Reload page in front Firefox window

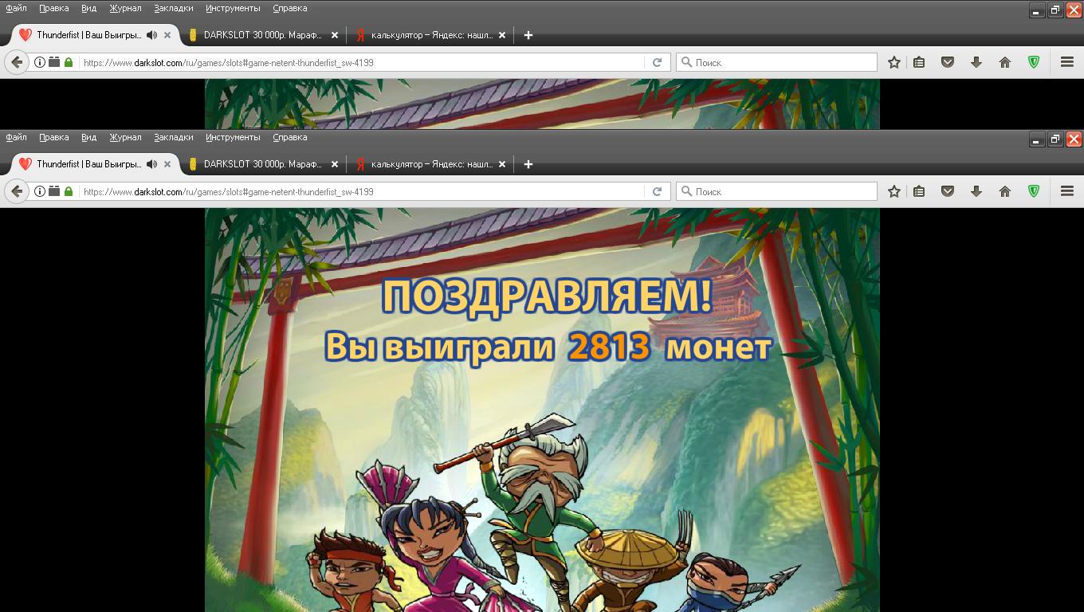[657, 191]
